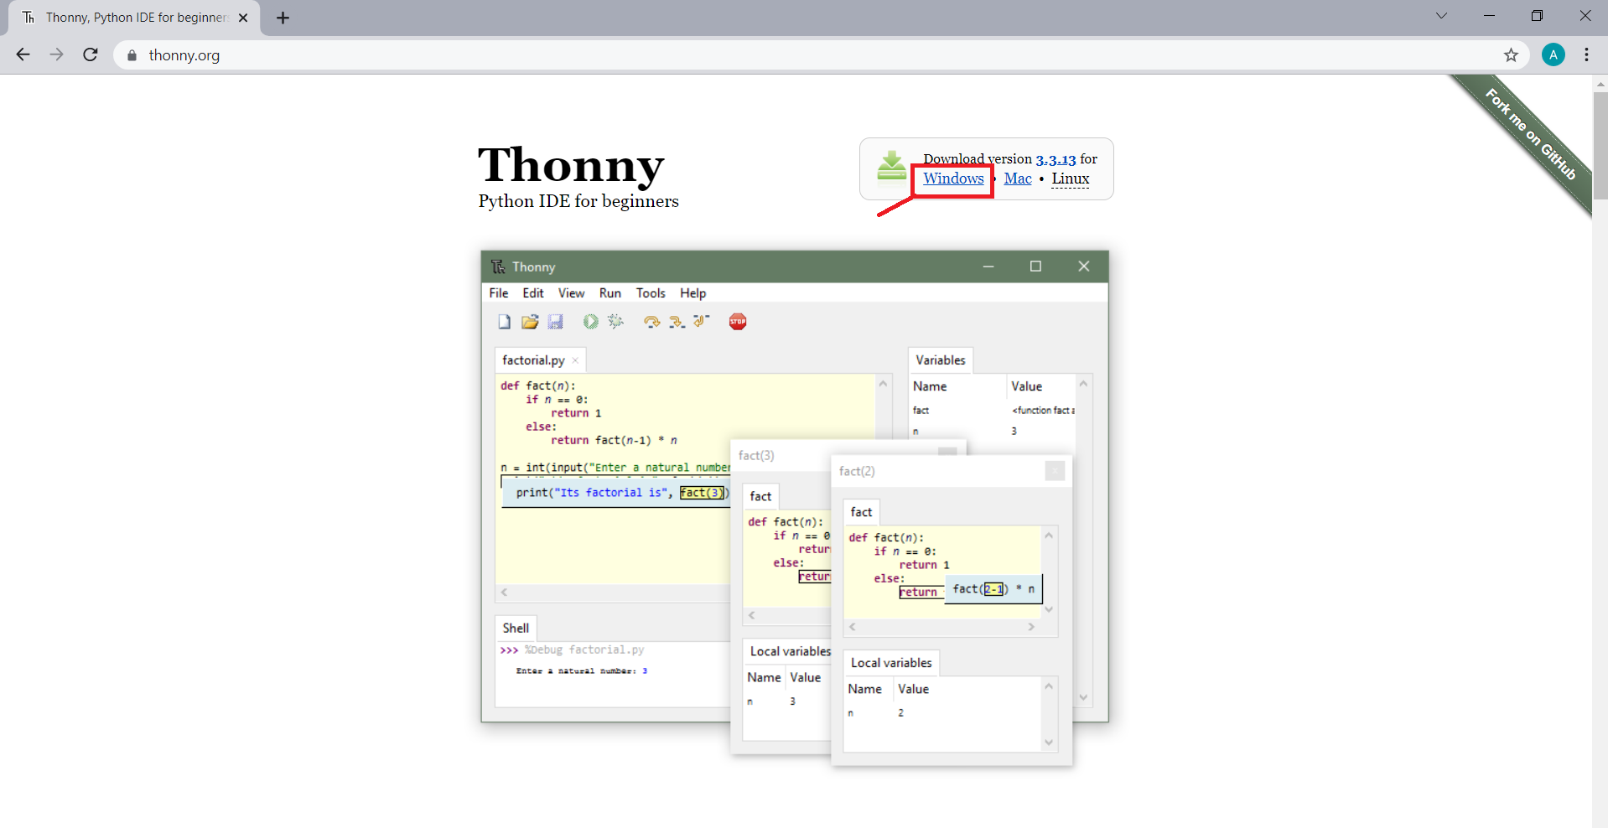Click the Fork me on GitHub ribbon

[x=1530, y=134]
